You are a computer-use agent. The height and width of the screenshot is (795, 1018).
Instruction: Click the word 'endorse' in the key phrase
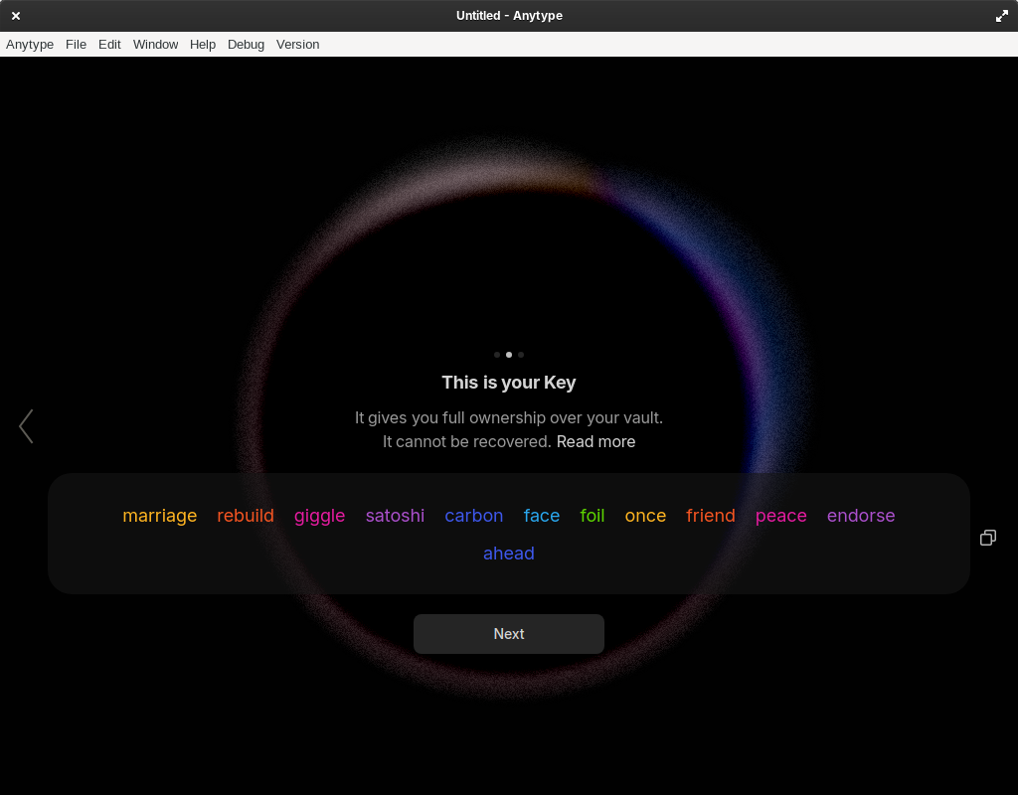[861, 516]
